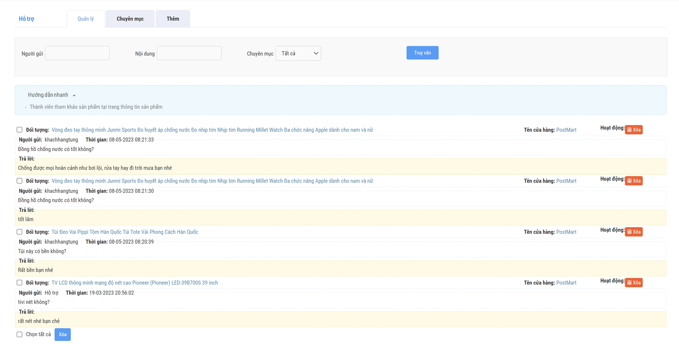Viewport: 679px width, 347px height.
Task: Open the Chuyên mục dropdown
Action: click(x=298, y=53)
